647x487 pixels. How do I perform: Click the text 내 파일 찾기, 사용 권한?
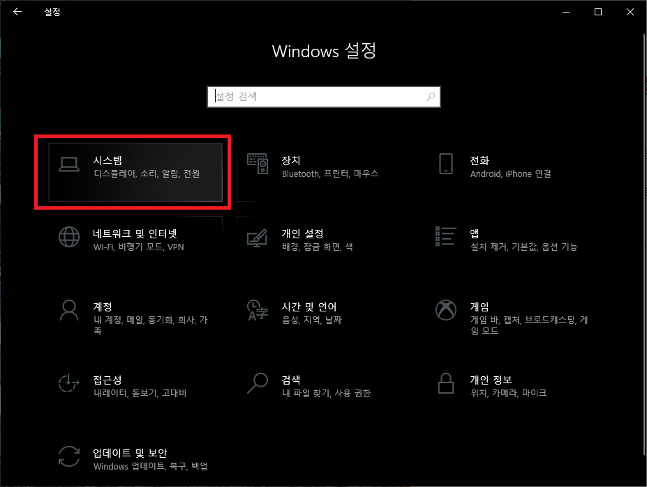[326, 393]
